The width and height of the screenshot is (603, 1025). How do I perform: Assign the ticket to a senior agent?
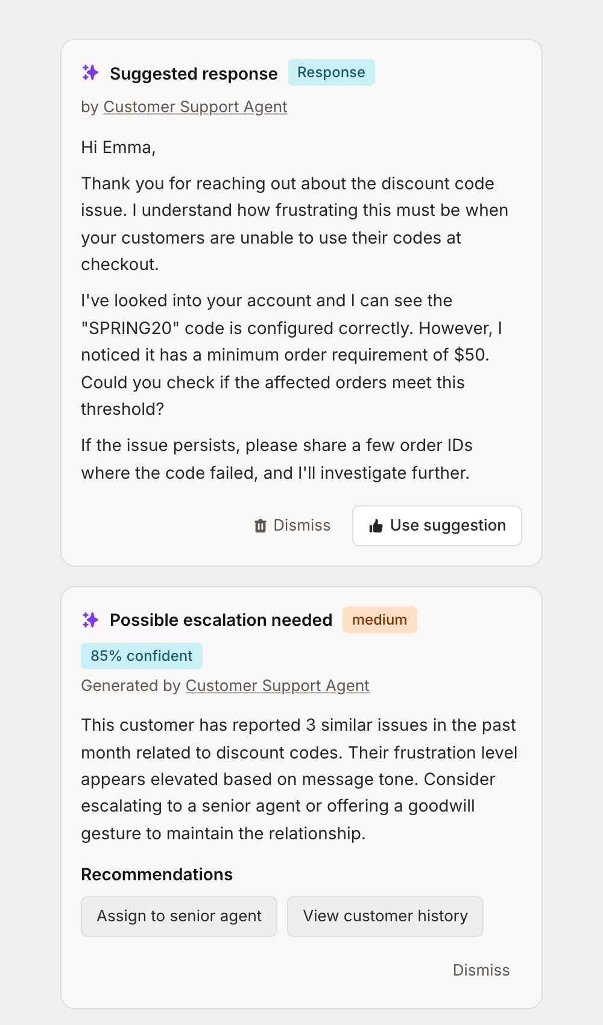(178, 916)
